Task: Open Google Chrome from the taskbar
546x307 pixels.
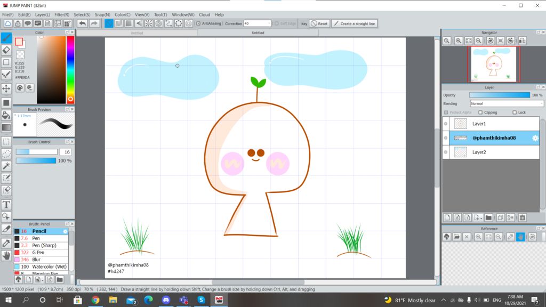Action: [95, 300]
